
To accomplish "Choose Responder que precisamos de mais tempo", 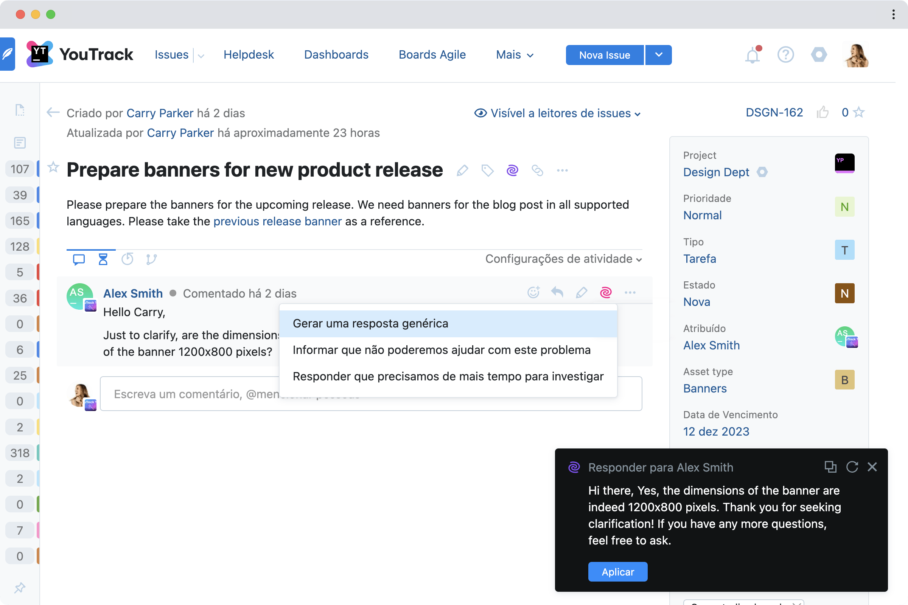I will (448, 376).
